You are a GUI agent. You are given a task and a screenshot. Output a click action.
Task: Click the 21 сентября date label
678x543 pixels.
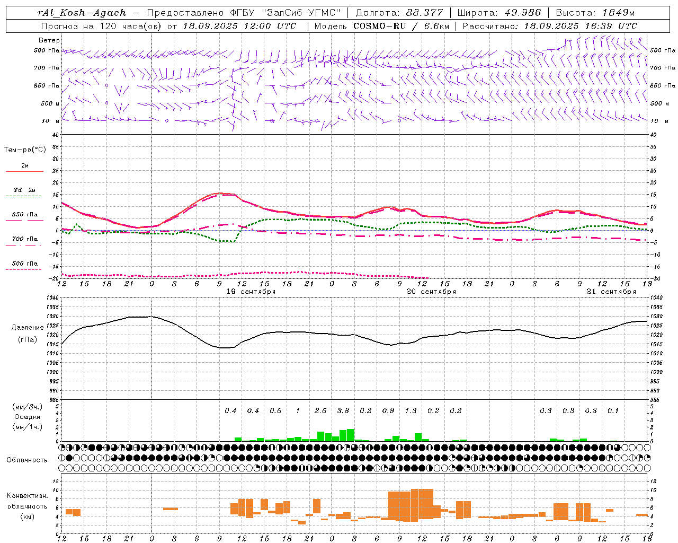[x=611, y=292]
